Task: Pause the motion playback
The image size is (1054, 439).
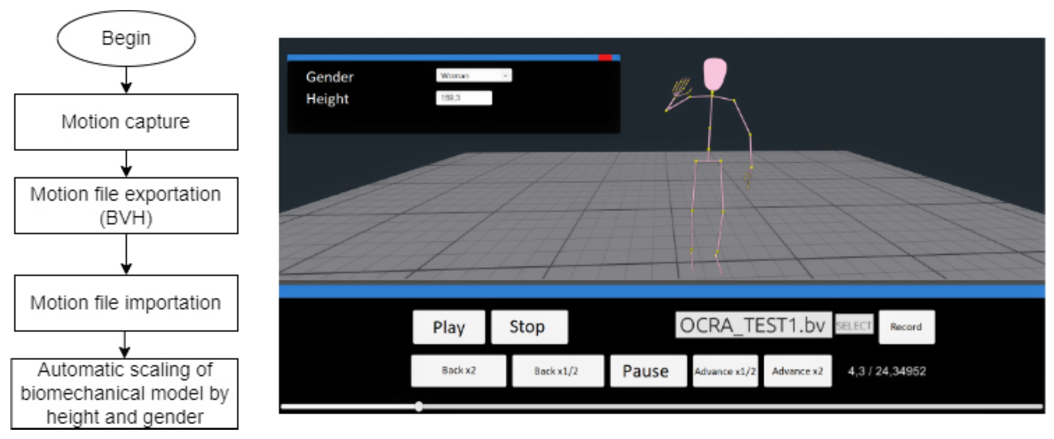Action: coord(648,371)
